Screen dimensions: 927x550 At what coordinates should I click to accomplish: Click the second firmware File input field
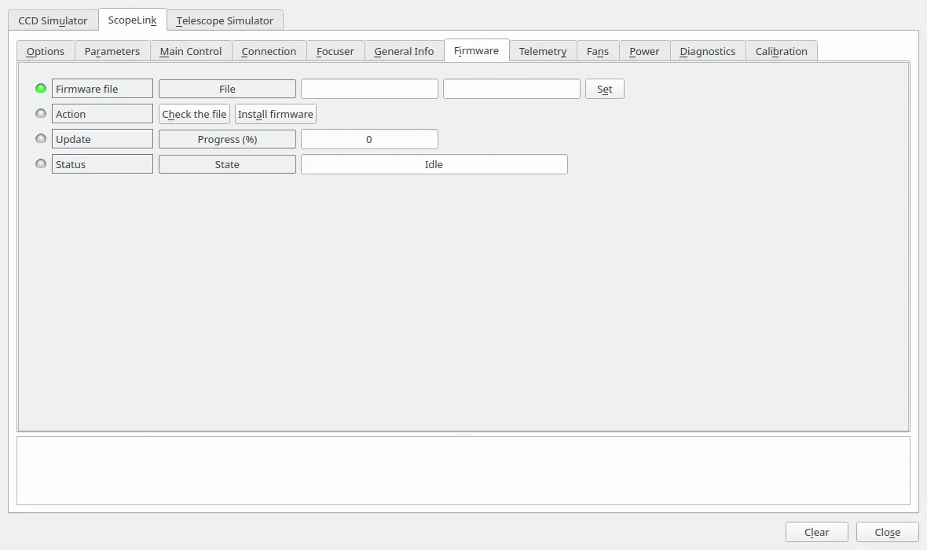512,89
